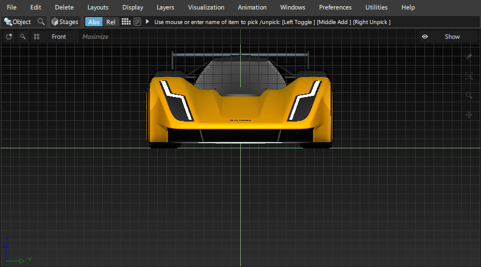Viewport: 481px width, 267px height.
Task: Click the pan arrows icon in viewport
Action: (469, 115)
